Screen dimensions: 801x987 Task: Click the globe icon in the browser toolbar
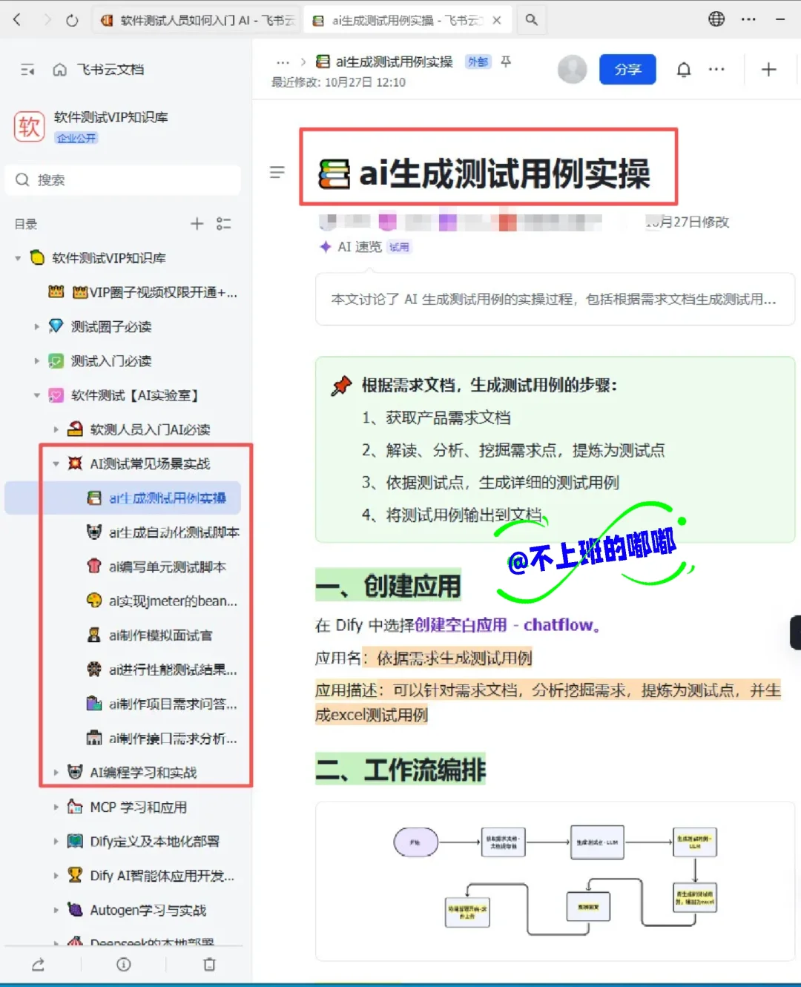(716, 19)
